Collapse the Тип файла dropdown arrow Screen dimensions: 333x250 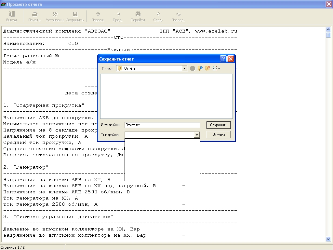(x=196, y=135)
